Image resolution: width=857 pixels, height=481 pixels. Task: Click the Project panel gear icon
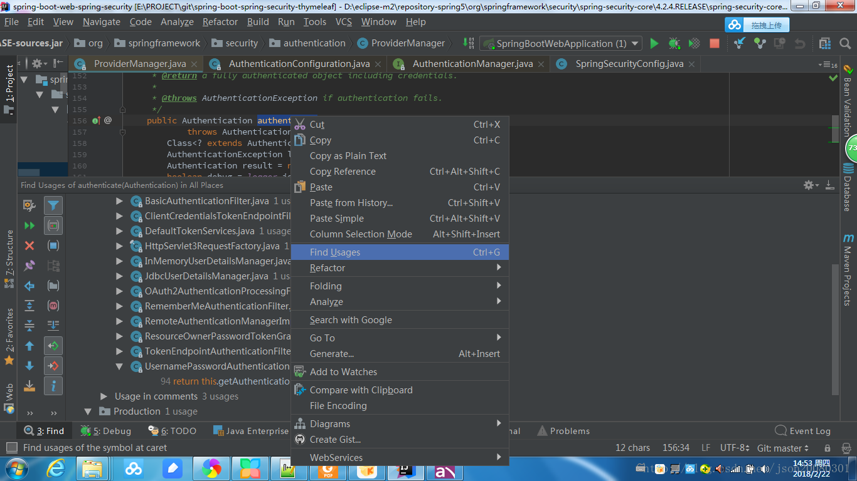tap(39, 64)
